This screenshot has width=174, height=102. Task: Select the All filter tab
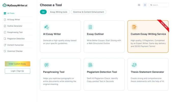click(43, 12)
